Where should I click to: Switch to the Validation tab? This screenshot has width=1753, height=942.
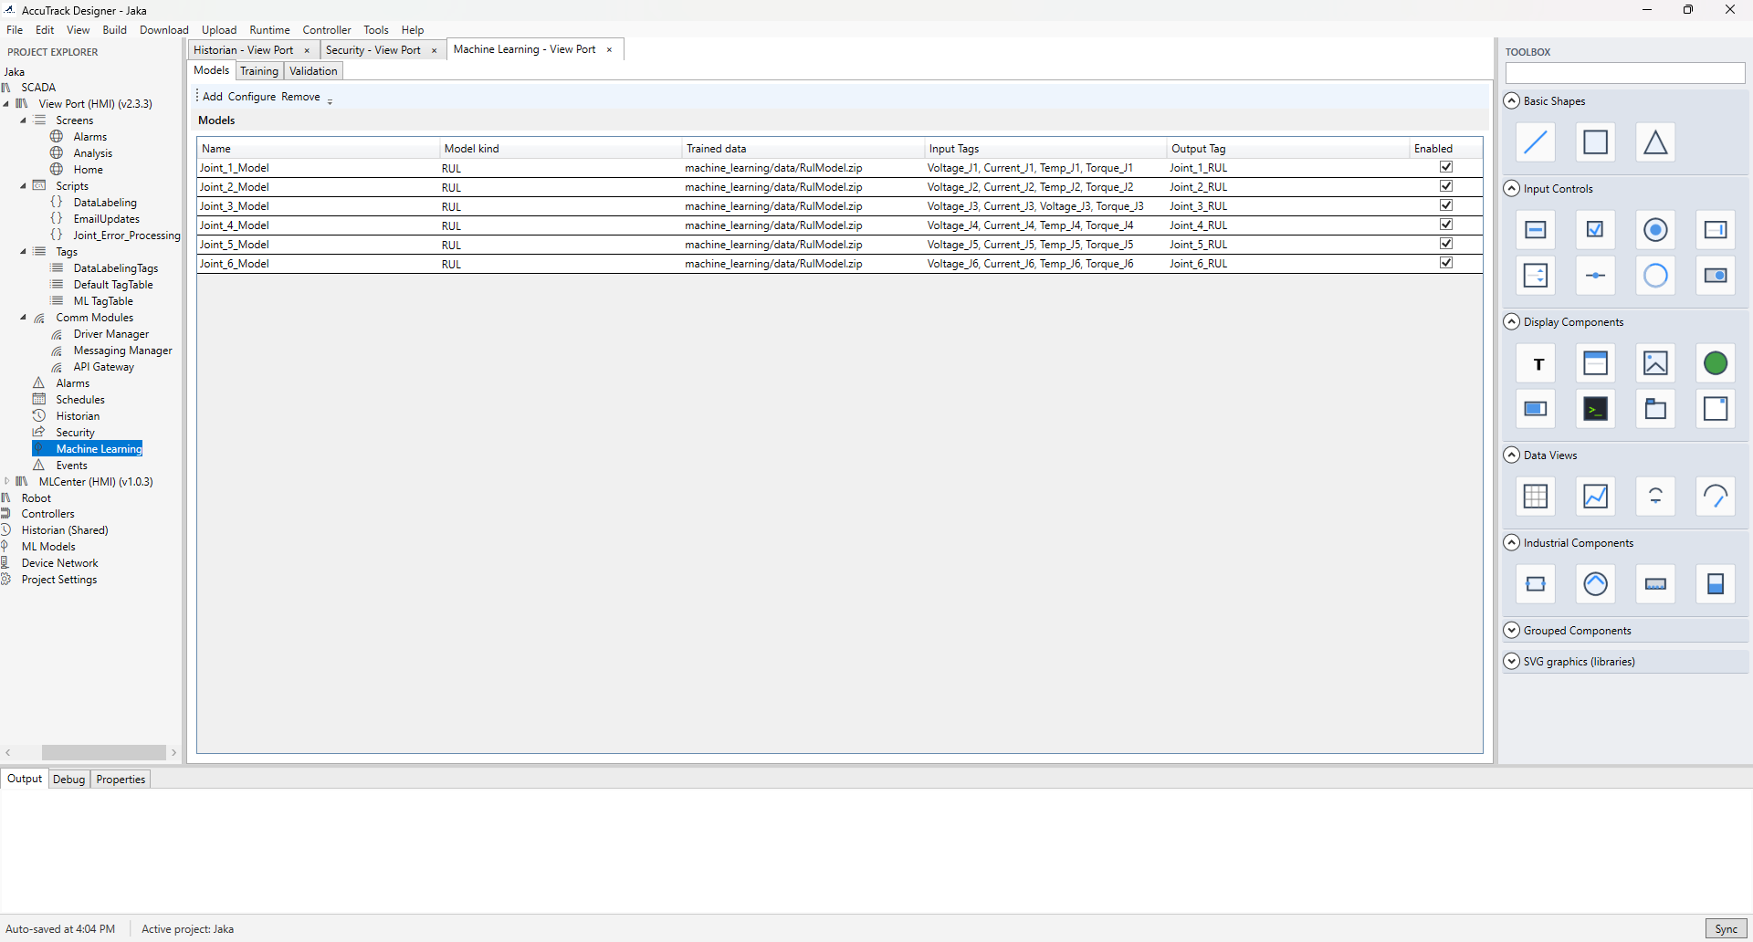pos(313,71)
